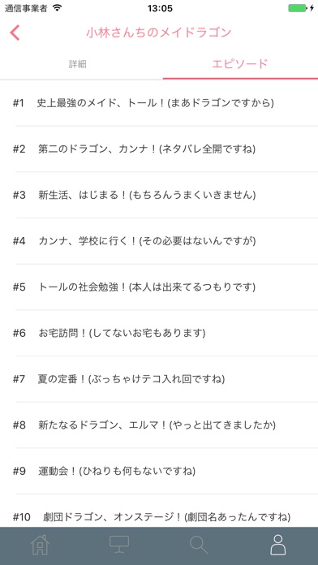Open episode #8 新たなるドラゴン、エルマ！
This screenshot has width=318, height=565.
[159, 425]
